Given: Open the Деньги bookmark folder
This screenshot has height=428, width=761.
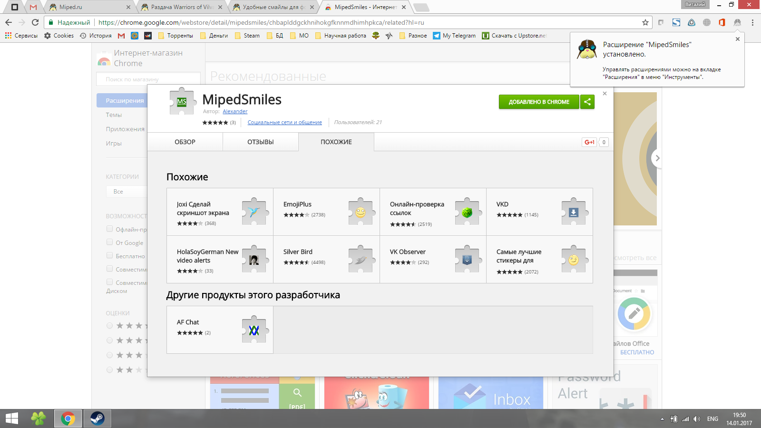Looking at the screenshot, I should (214, 36).
